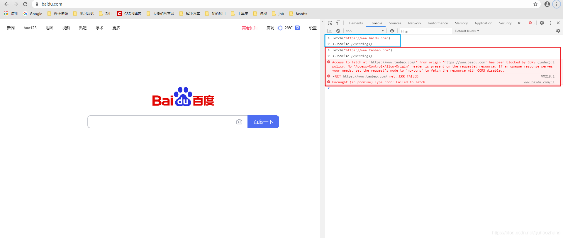Clear the console with the ban icon
563x238 pixels.
(x=338, y=31)
